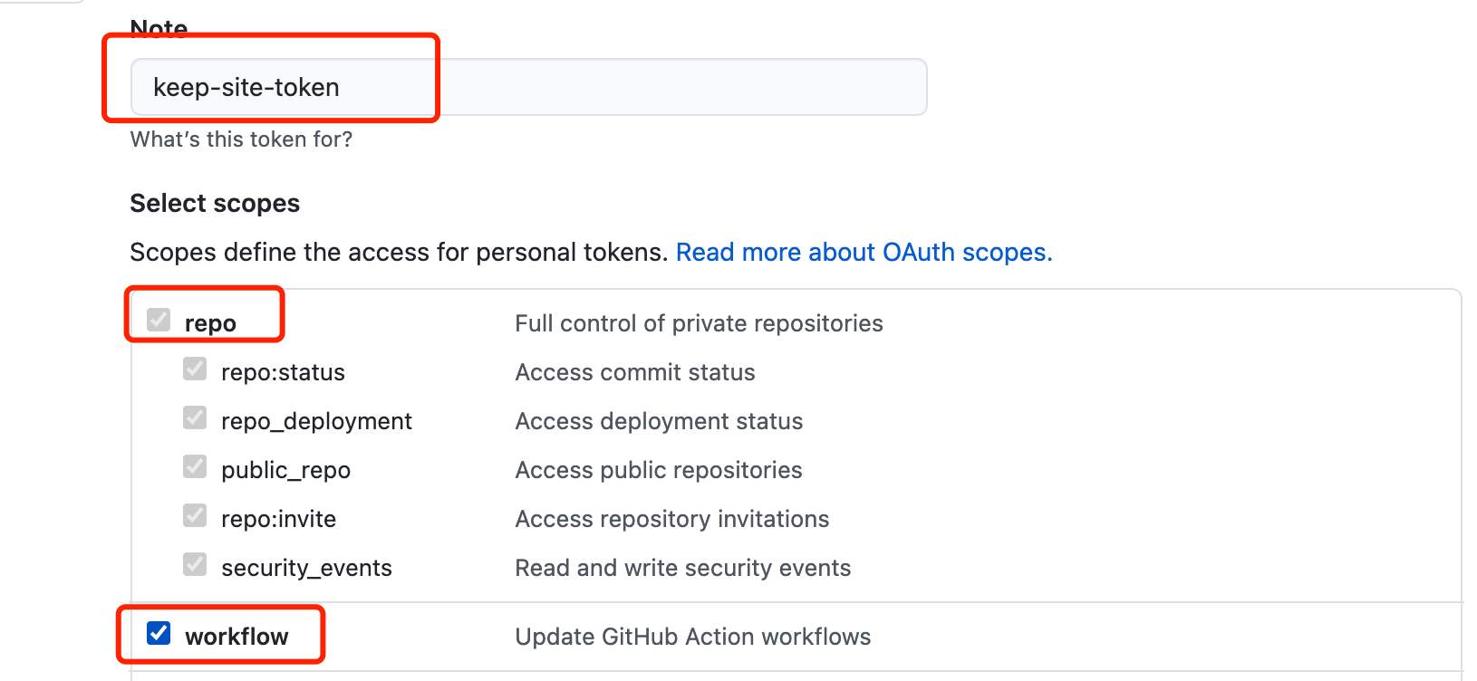This screenshot has width=1477, height=681.
Task: Click the bold repo scope label
Action: point(210,323)
